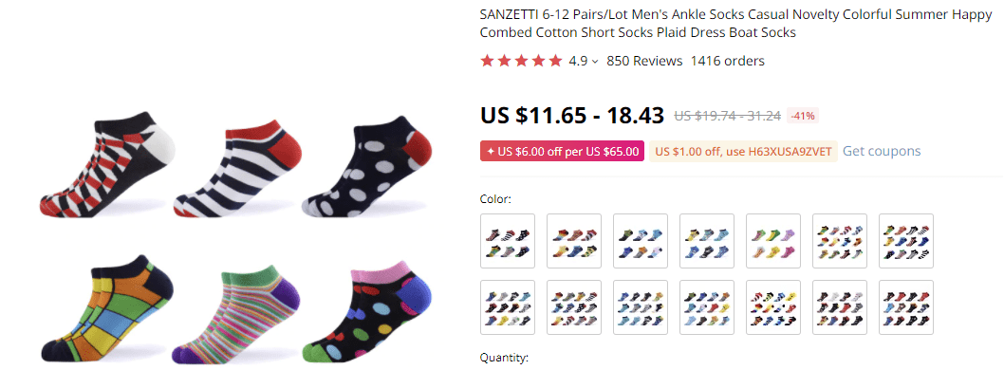The image size is (1004, 370).
Task: Select the fourth color swatch in the top row
Action: click(x=708, y=241)
